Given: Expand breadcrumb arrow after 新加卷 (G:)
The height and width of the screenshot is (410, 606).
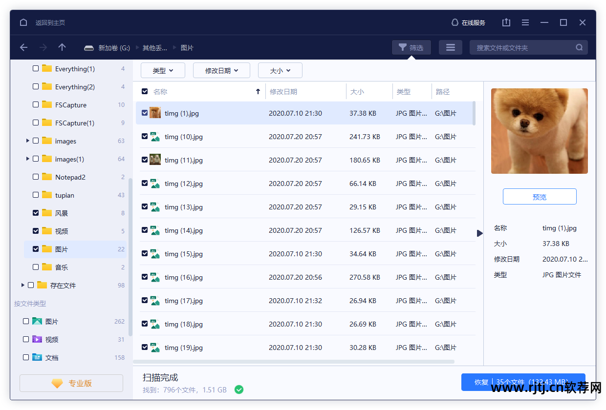Looking at the screenshot, I should pos(137,48).
